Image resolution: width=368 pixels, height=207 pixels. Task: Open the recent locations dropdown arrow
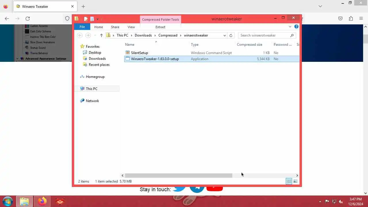(95, 35)
